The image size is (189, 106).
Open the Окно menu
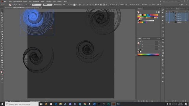click(x=54, y=1)
